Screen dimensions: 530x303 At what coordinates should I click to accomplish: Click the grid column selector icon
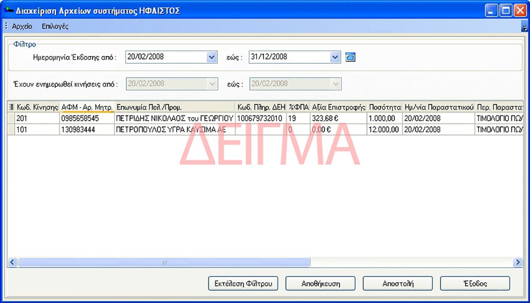click(11, 107)
